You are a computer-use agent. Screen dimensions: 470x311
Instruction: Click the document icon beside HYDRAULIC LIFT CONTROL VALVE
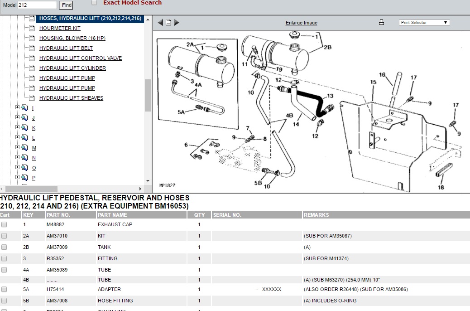tap(32, 58)
